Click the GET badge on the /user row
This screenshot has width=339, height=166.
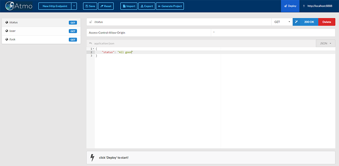coord(73,31)
